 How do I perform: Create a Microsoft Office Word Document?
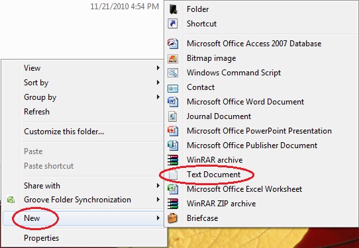pyautogui.click(x=246, y=102)
